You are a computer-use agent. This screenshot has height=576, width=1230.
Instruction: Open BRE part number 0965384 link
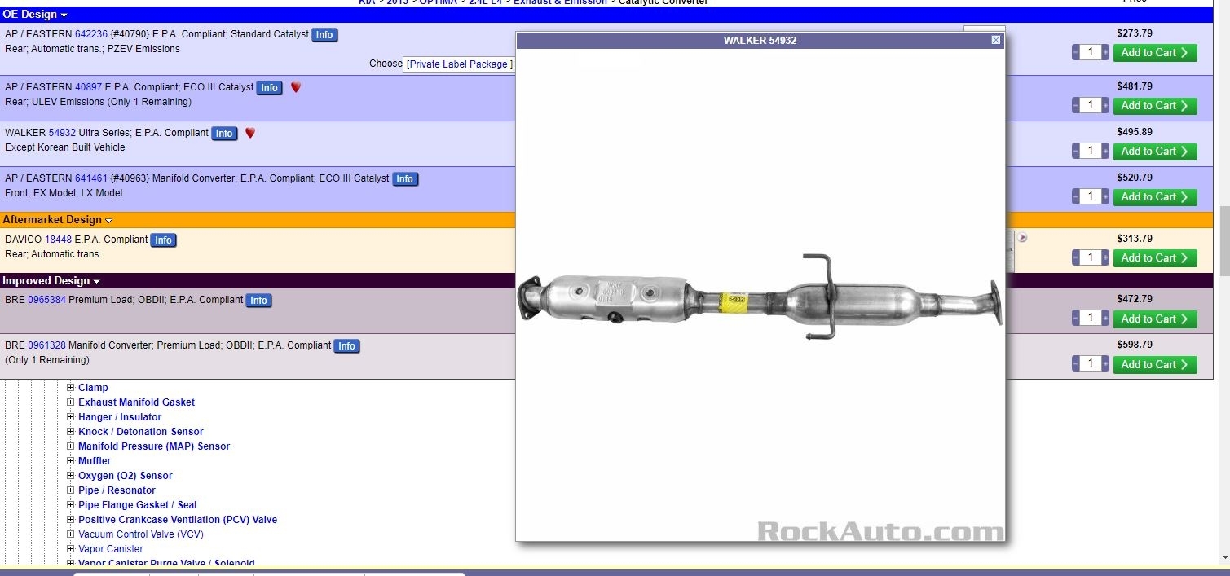(47, 299)
